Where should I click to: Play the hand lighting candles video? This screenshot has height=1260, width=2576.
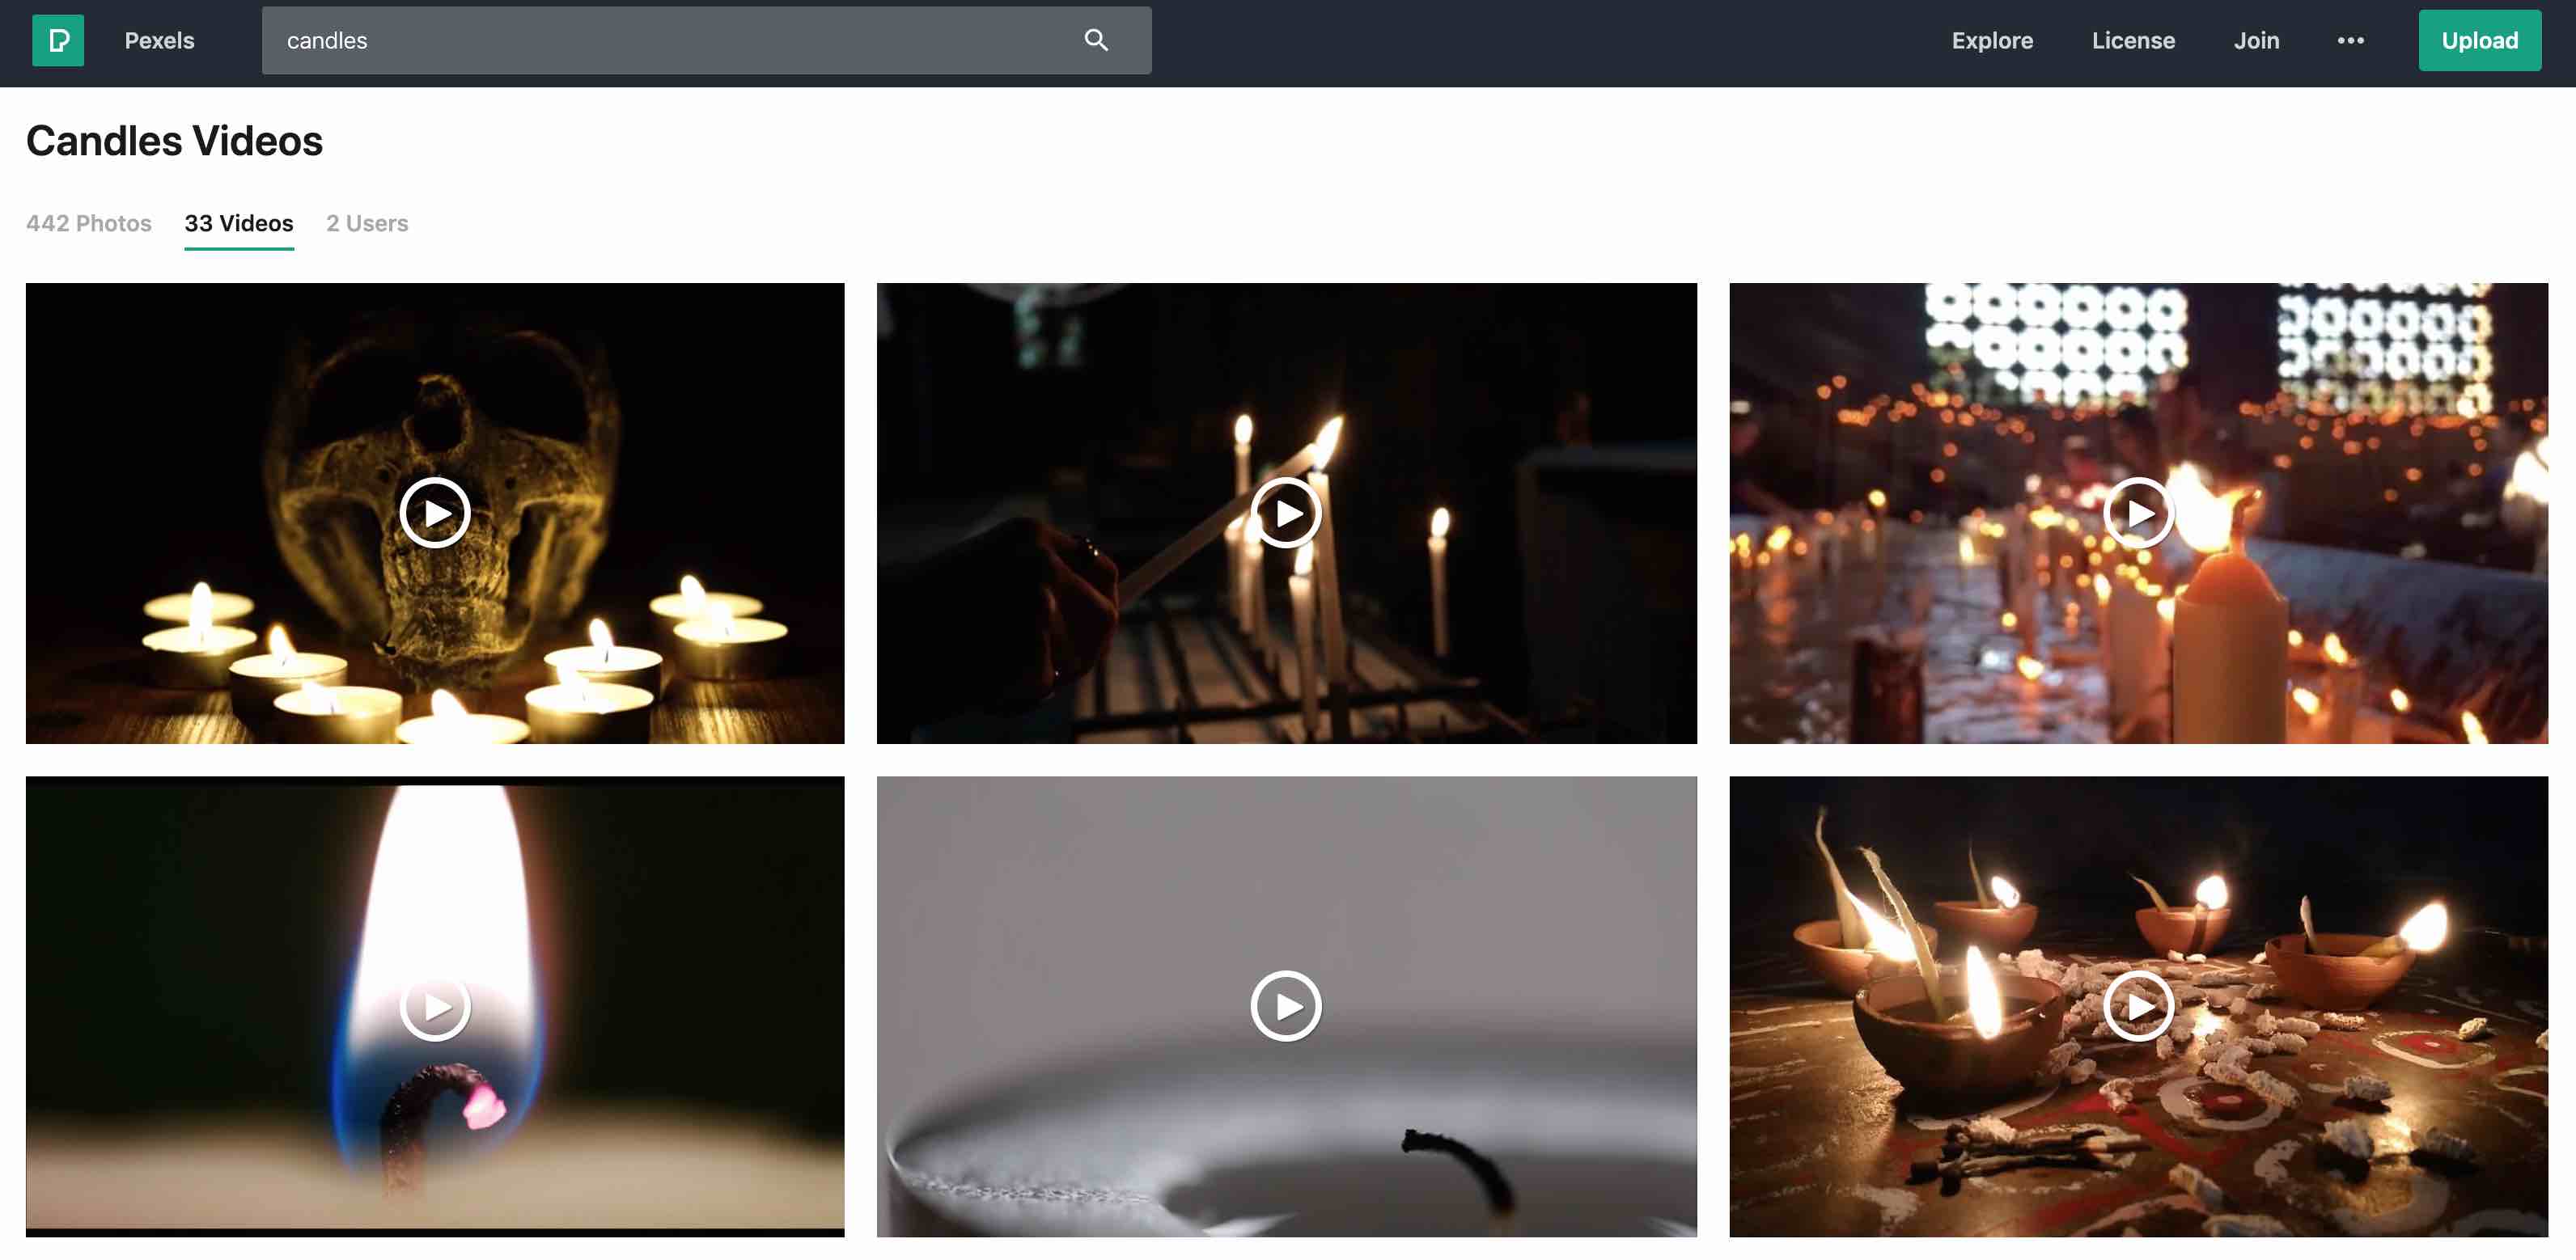[1286, 511]
